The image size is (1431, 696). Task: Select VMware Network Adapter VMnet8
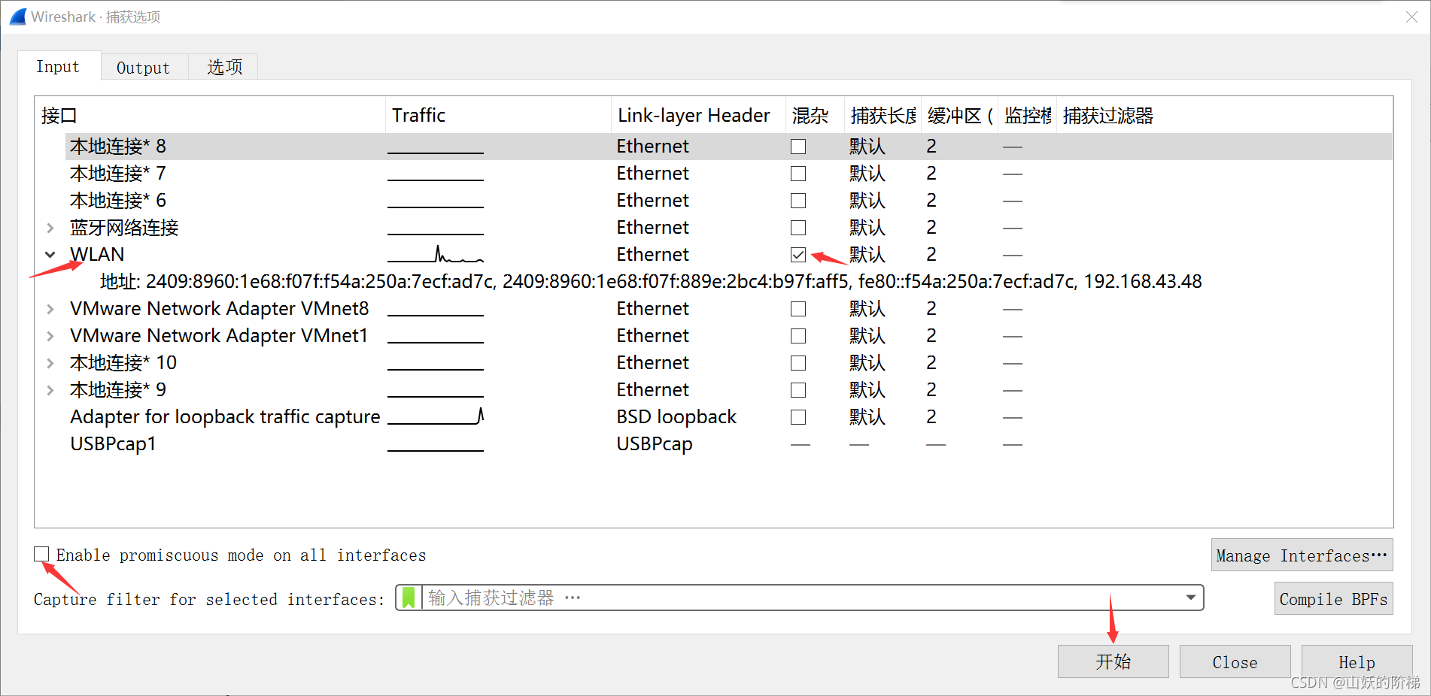tap(220, 309)
